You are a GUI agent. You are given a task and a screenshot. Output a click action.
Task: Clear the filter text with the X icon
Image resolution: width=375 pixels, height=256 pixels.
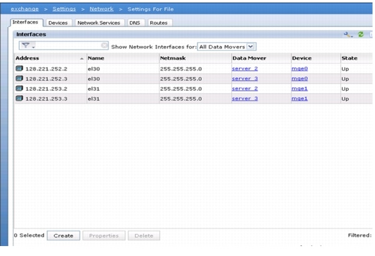[x=104, y=46]
